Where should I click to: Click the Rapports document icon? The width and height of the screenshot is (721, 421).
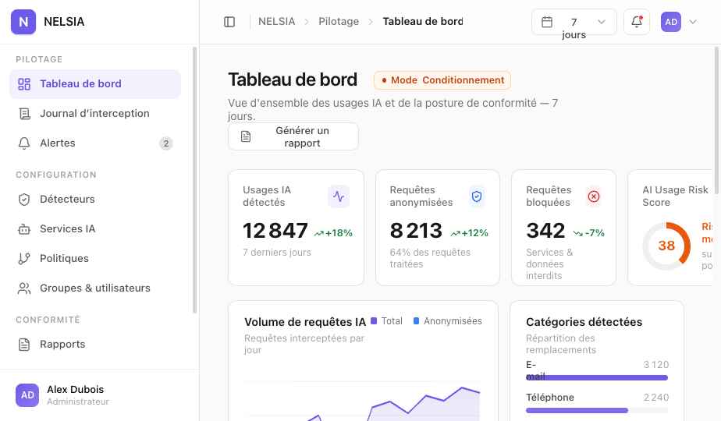pos(24,345)
